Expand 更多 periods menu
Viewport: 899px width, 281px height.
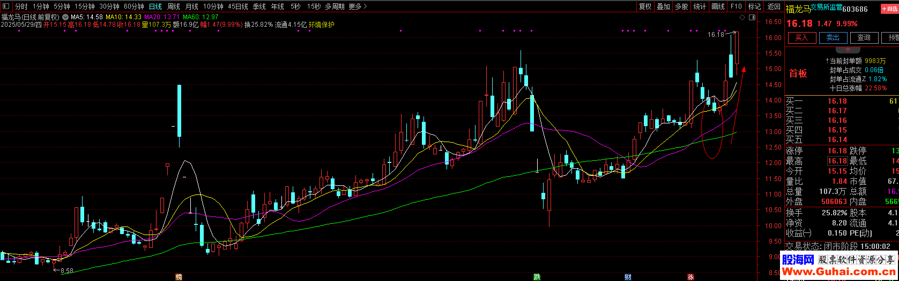click(358, 6)
